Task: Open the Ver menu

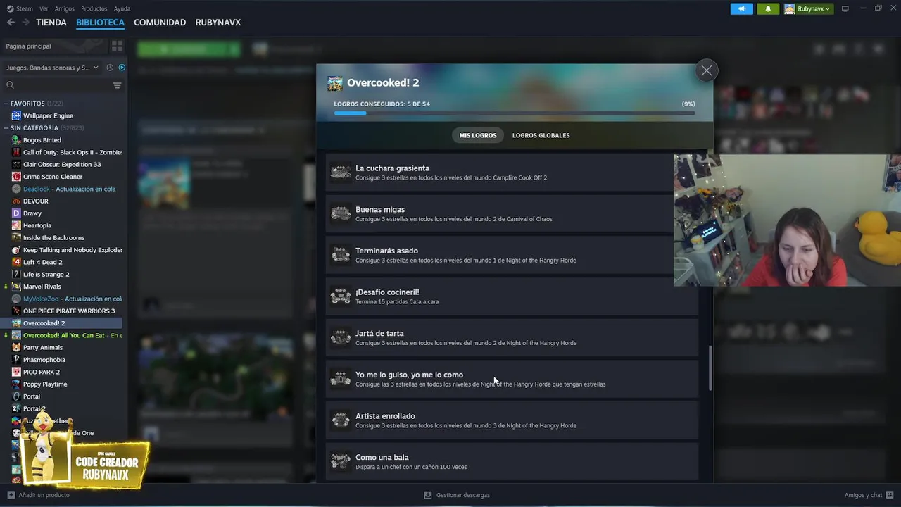Action: click(x=44, y=8)
